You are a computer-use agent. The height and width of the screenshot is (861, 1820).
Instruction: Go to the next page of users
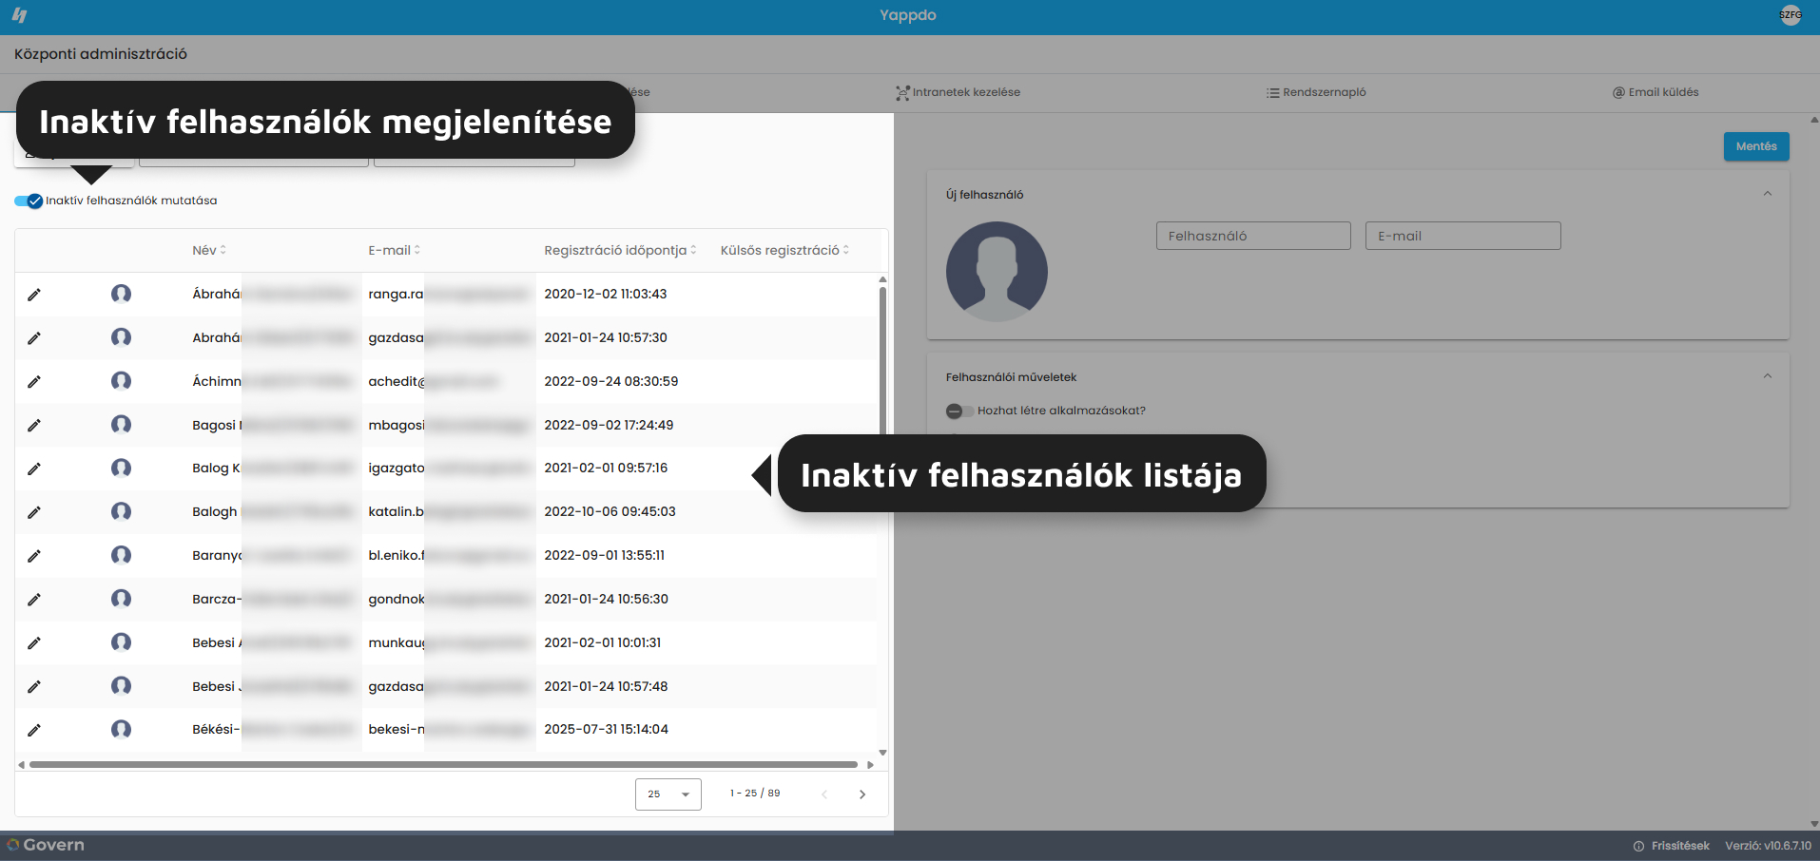tap(862, 794)
